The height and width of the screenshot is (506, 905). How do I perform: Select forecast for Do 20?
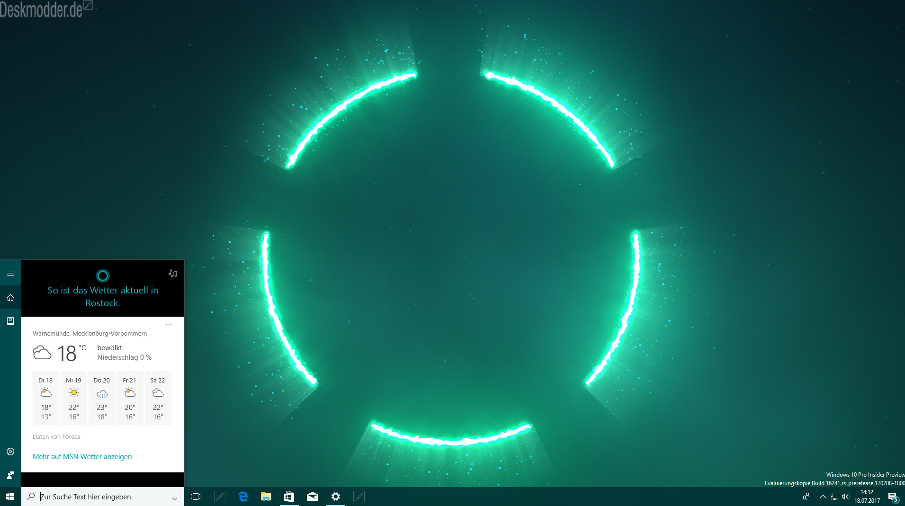102,398
